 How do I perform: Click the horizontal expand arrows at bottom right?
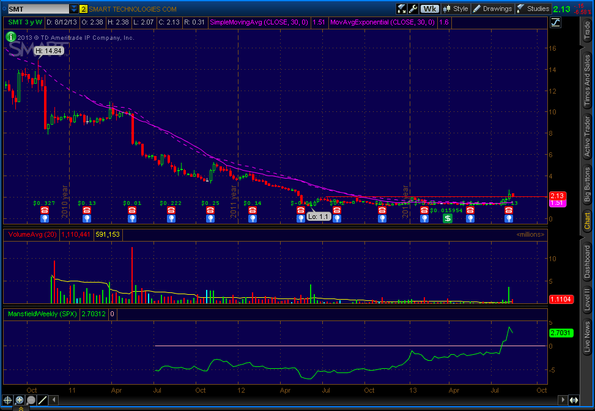tap(573, 400)
